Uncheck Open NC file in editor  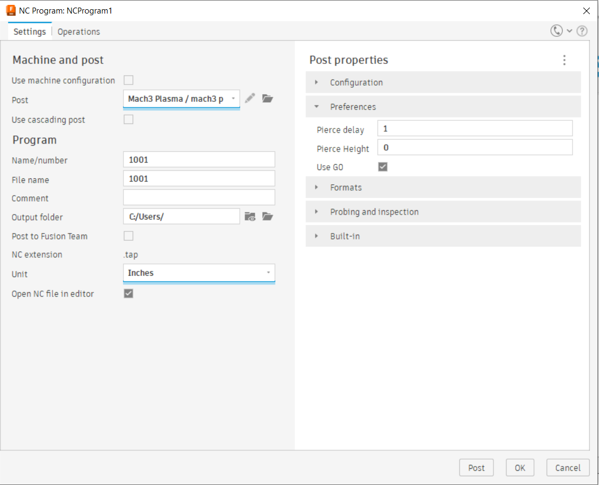[129, 293]
